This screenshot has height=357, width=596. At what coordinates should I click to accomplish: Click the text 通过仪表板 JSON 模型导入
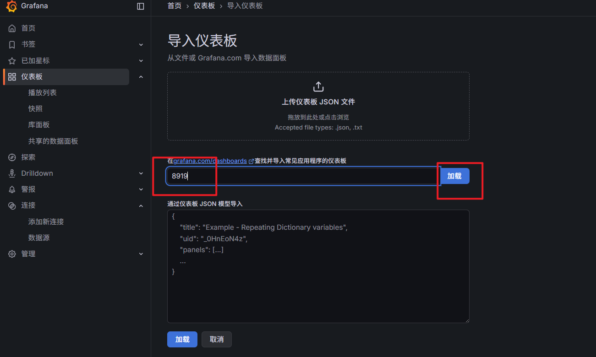(x=205, y=204)
